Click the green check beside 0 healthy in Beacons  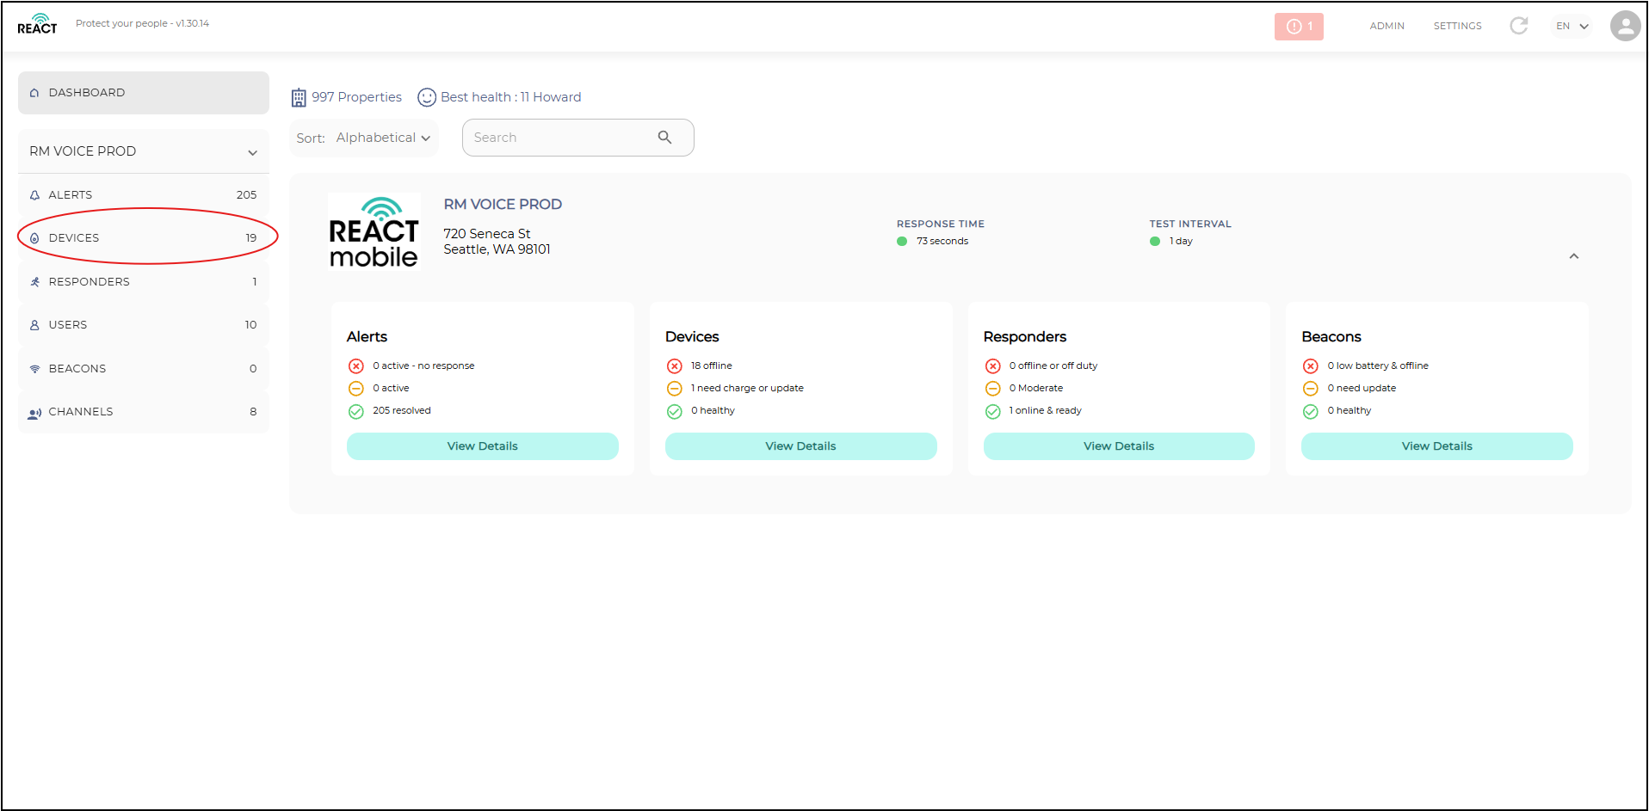[x=1311, y=411]
